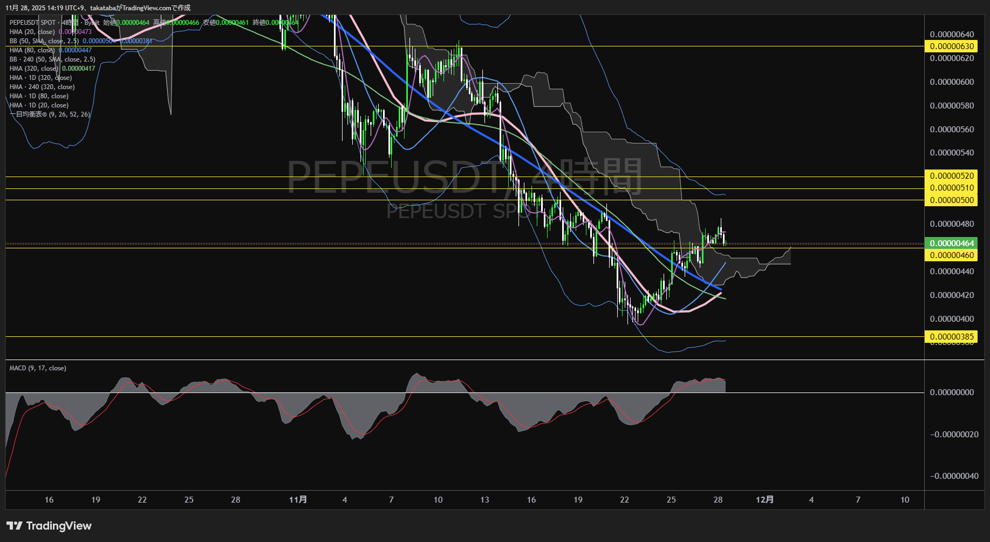Click the 11月 label on the time axis
The image size is (990, 542).
point(298,500)
